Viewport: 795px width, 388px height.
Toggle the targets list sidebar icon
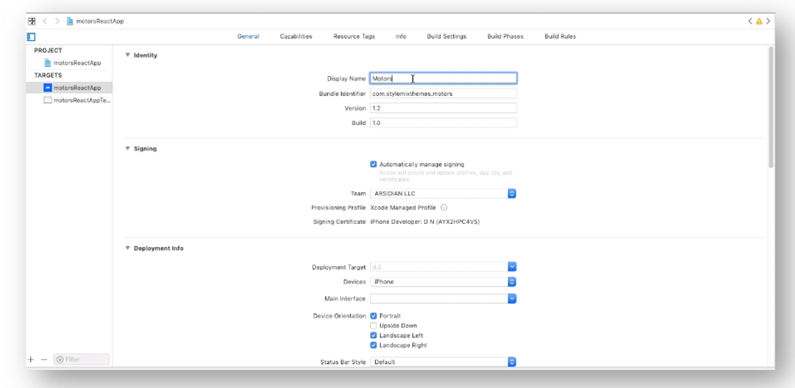click(31, 37)
